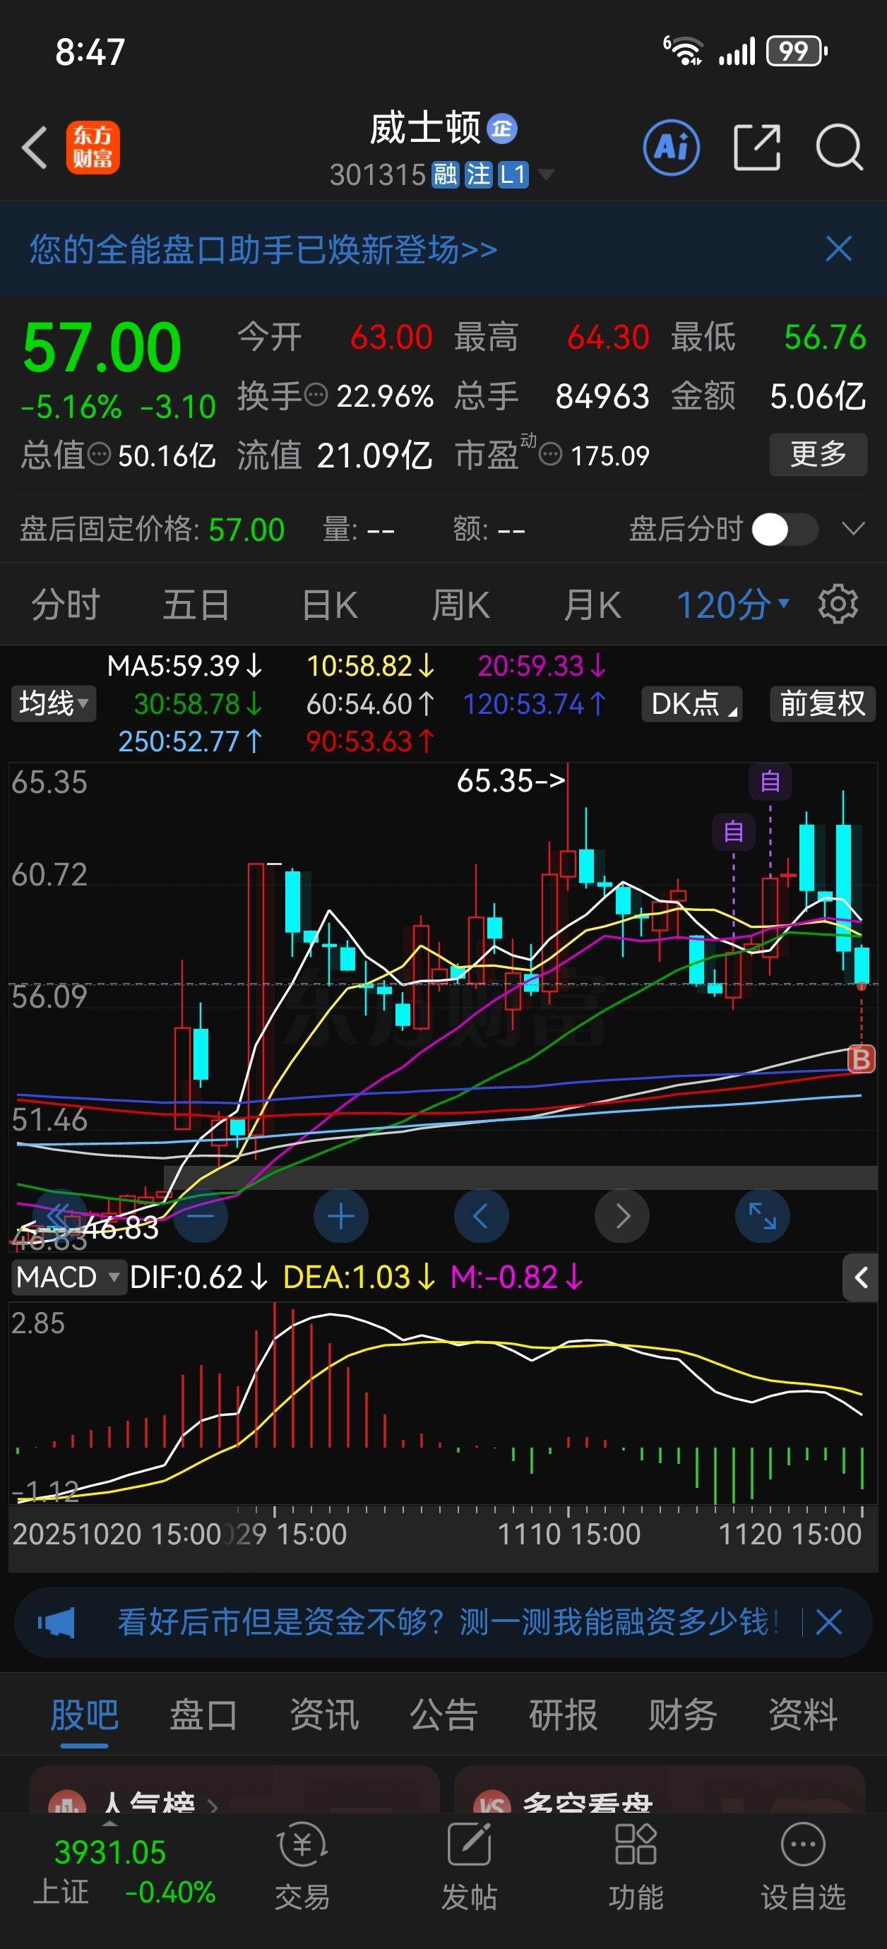The image size is (887, 1949).
Task: Open the 测一测我能融资多少钱 link
Action: click(x=448, y=1622)
